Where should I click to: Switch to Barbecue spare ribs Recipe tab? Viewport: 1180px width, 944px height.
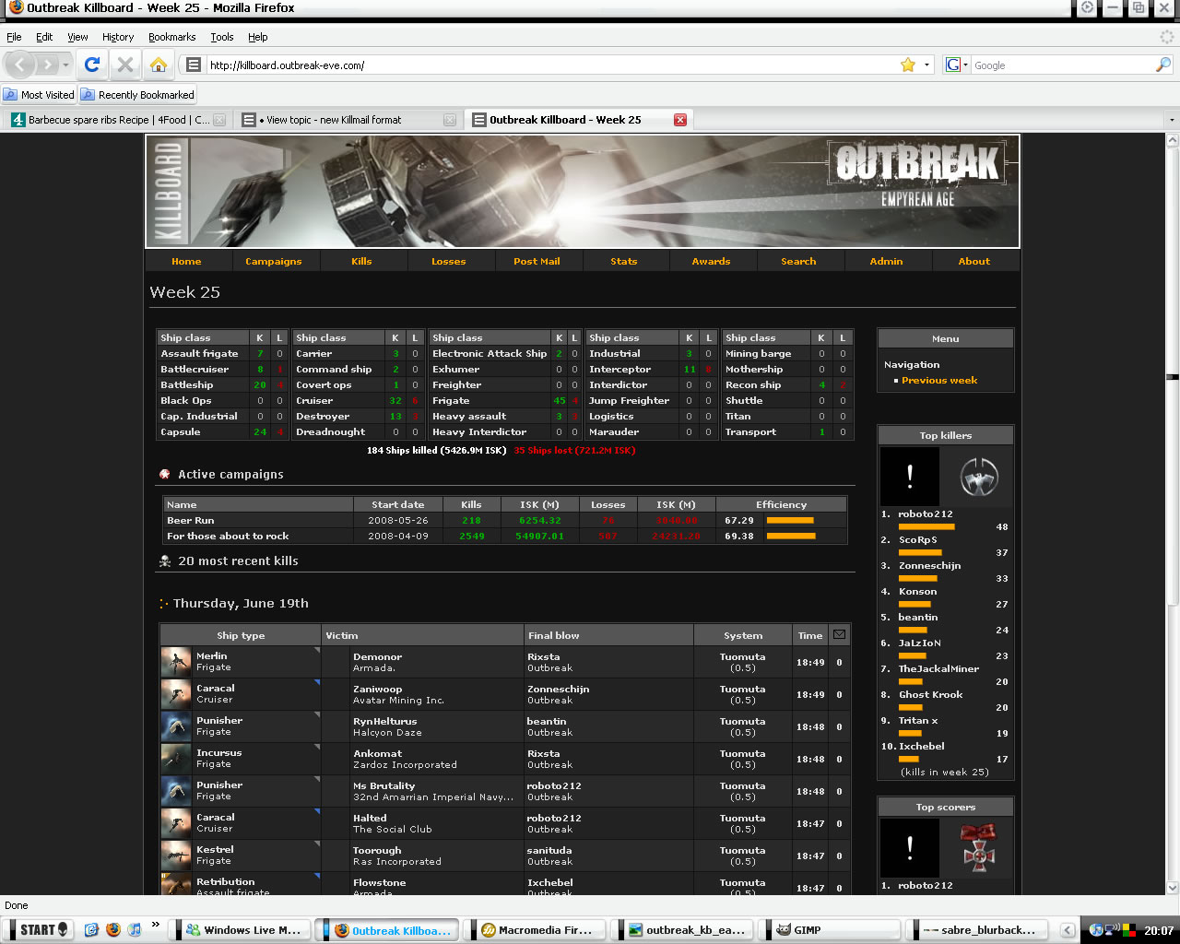click(118, 120)
